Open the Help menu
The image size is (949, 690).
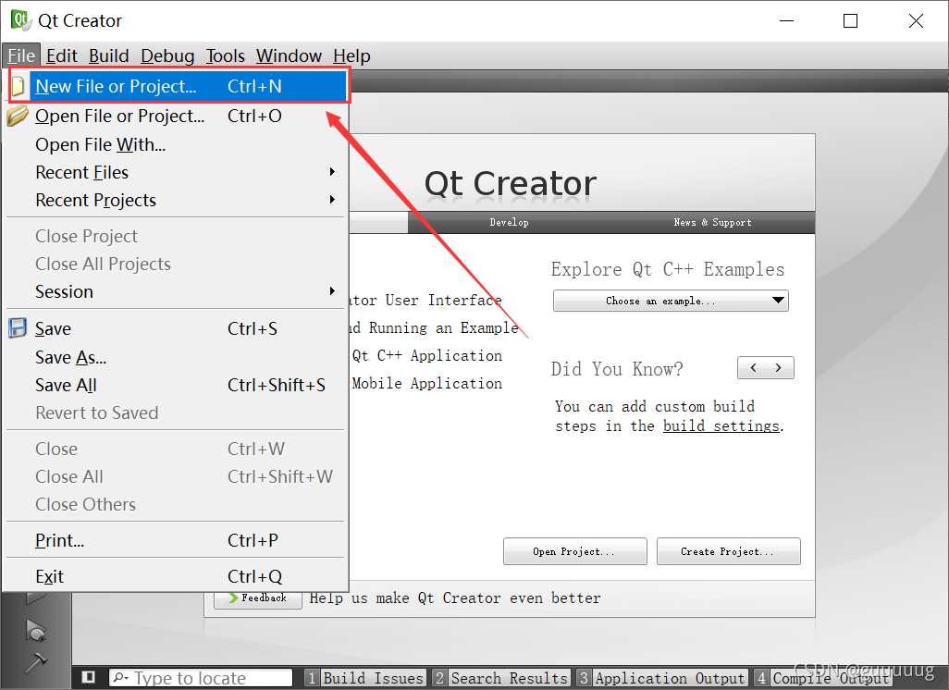pos(351,55)
